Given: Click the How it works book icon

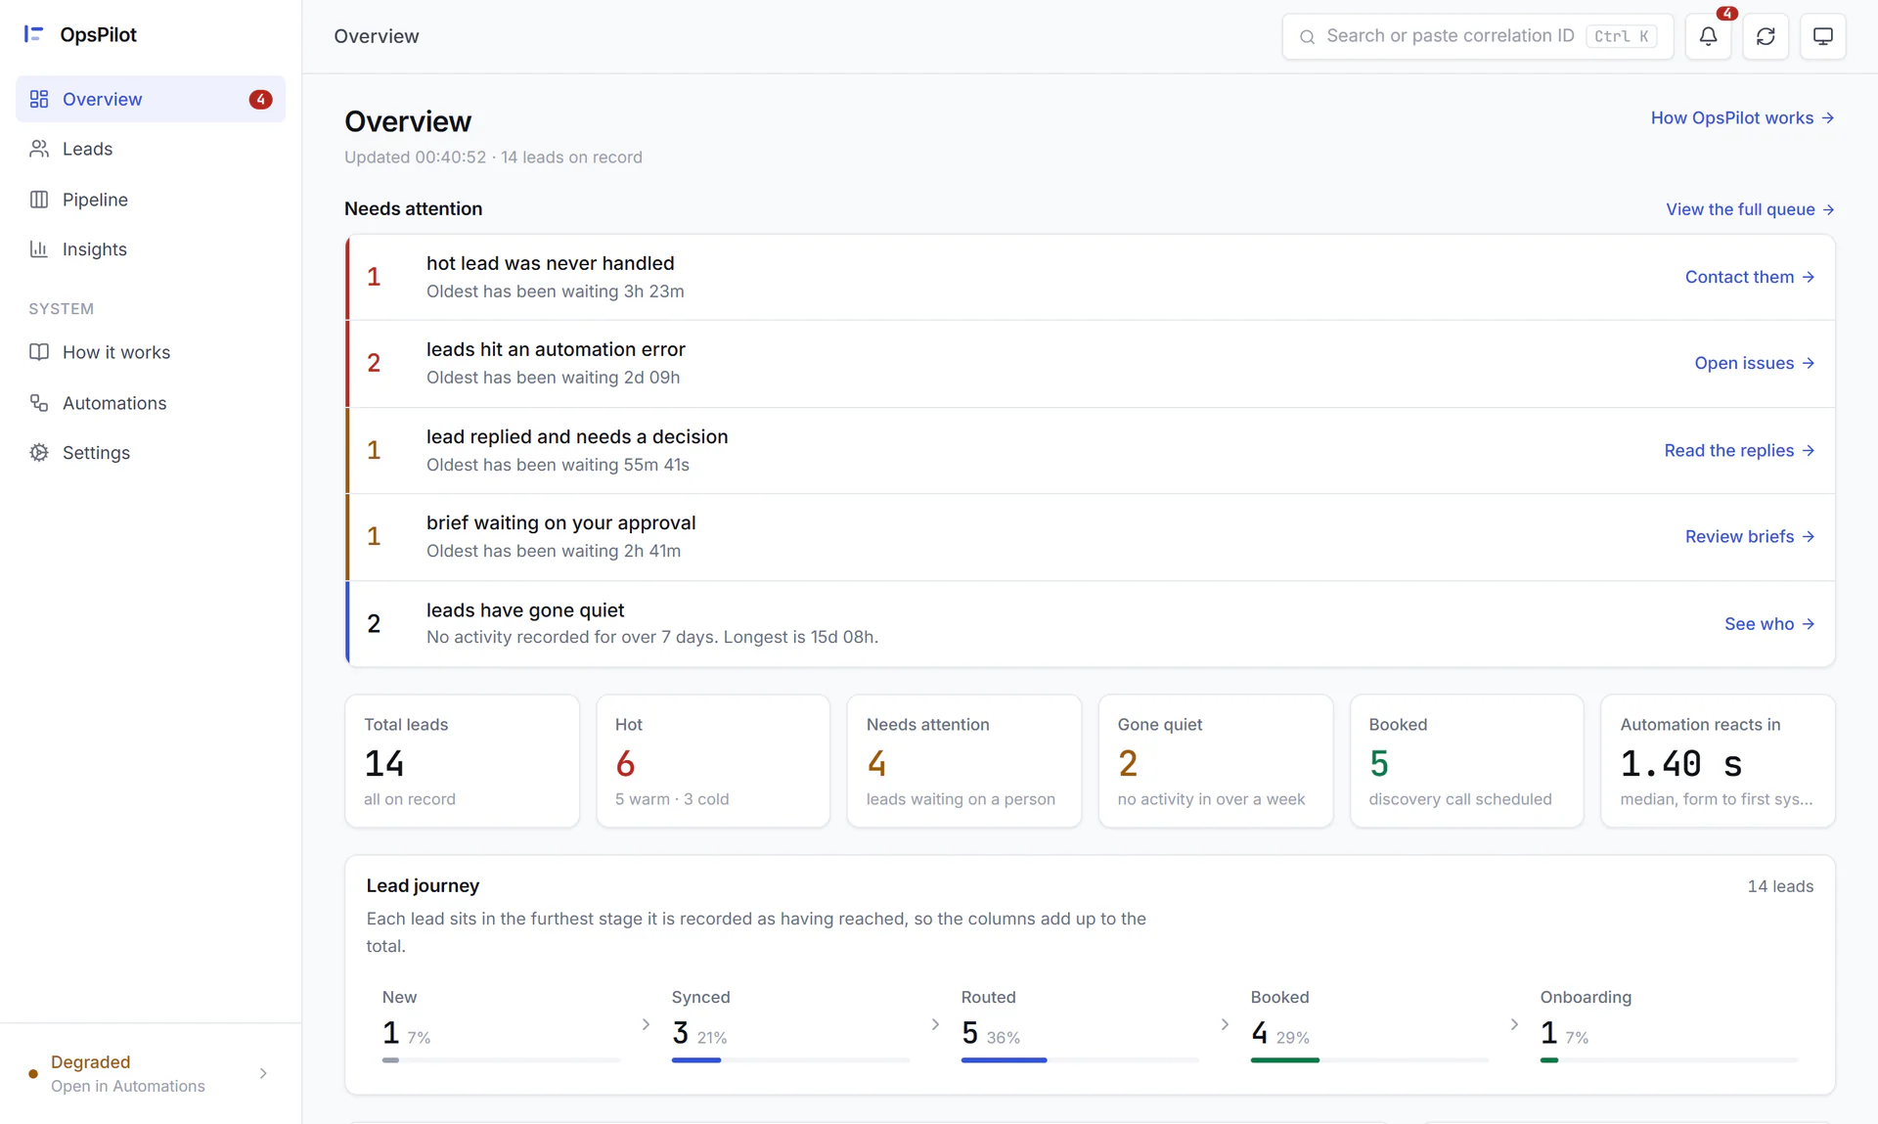Looking at the screenshot, I should coord(39,352).
